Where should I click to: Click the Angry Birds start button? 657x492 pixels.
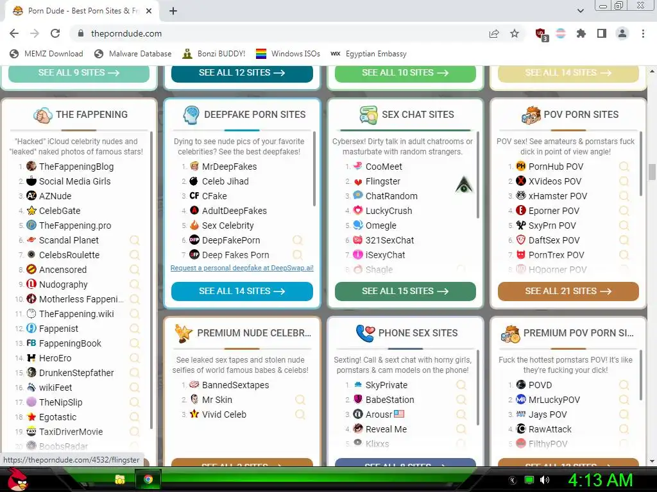(17, 479)
